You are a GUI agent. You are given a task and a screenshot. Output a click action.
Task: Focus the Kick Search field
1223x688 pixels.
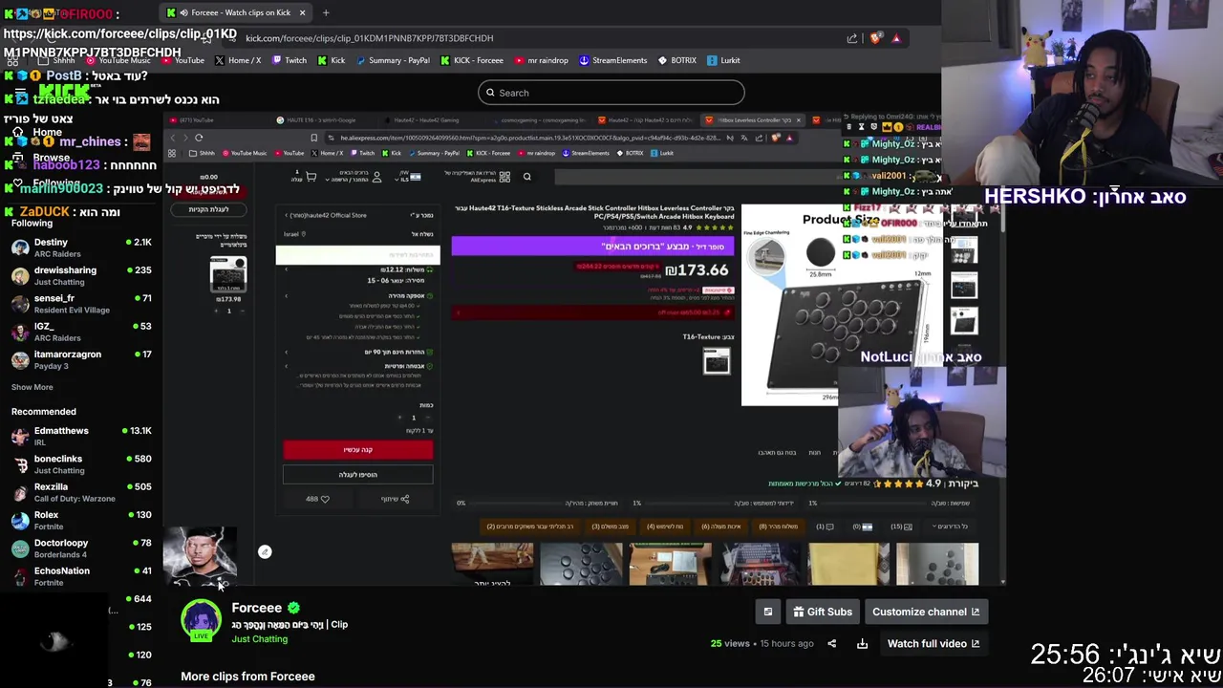coord(611,93)
